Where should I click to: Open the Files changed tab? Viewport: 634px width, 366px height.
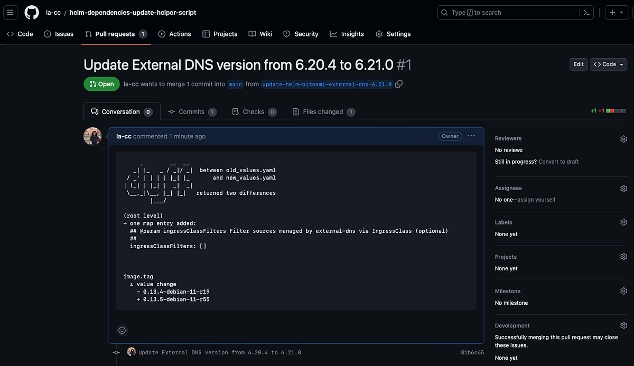click(323, 111)
